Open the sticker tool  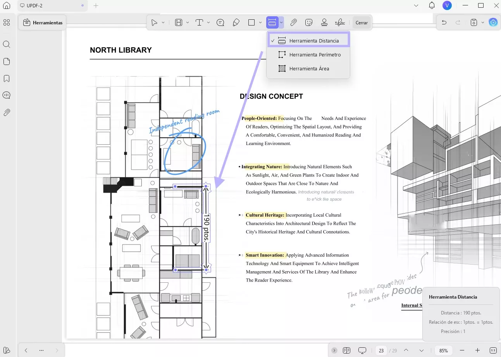click(309, 23)
